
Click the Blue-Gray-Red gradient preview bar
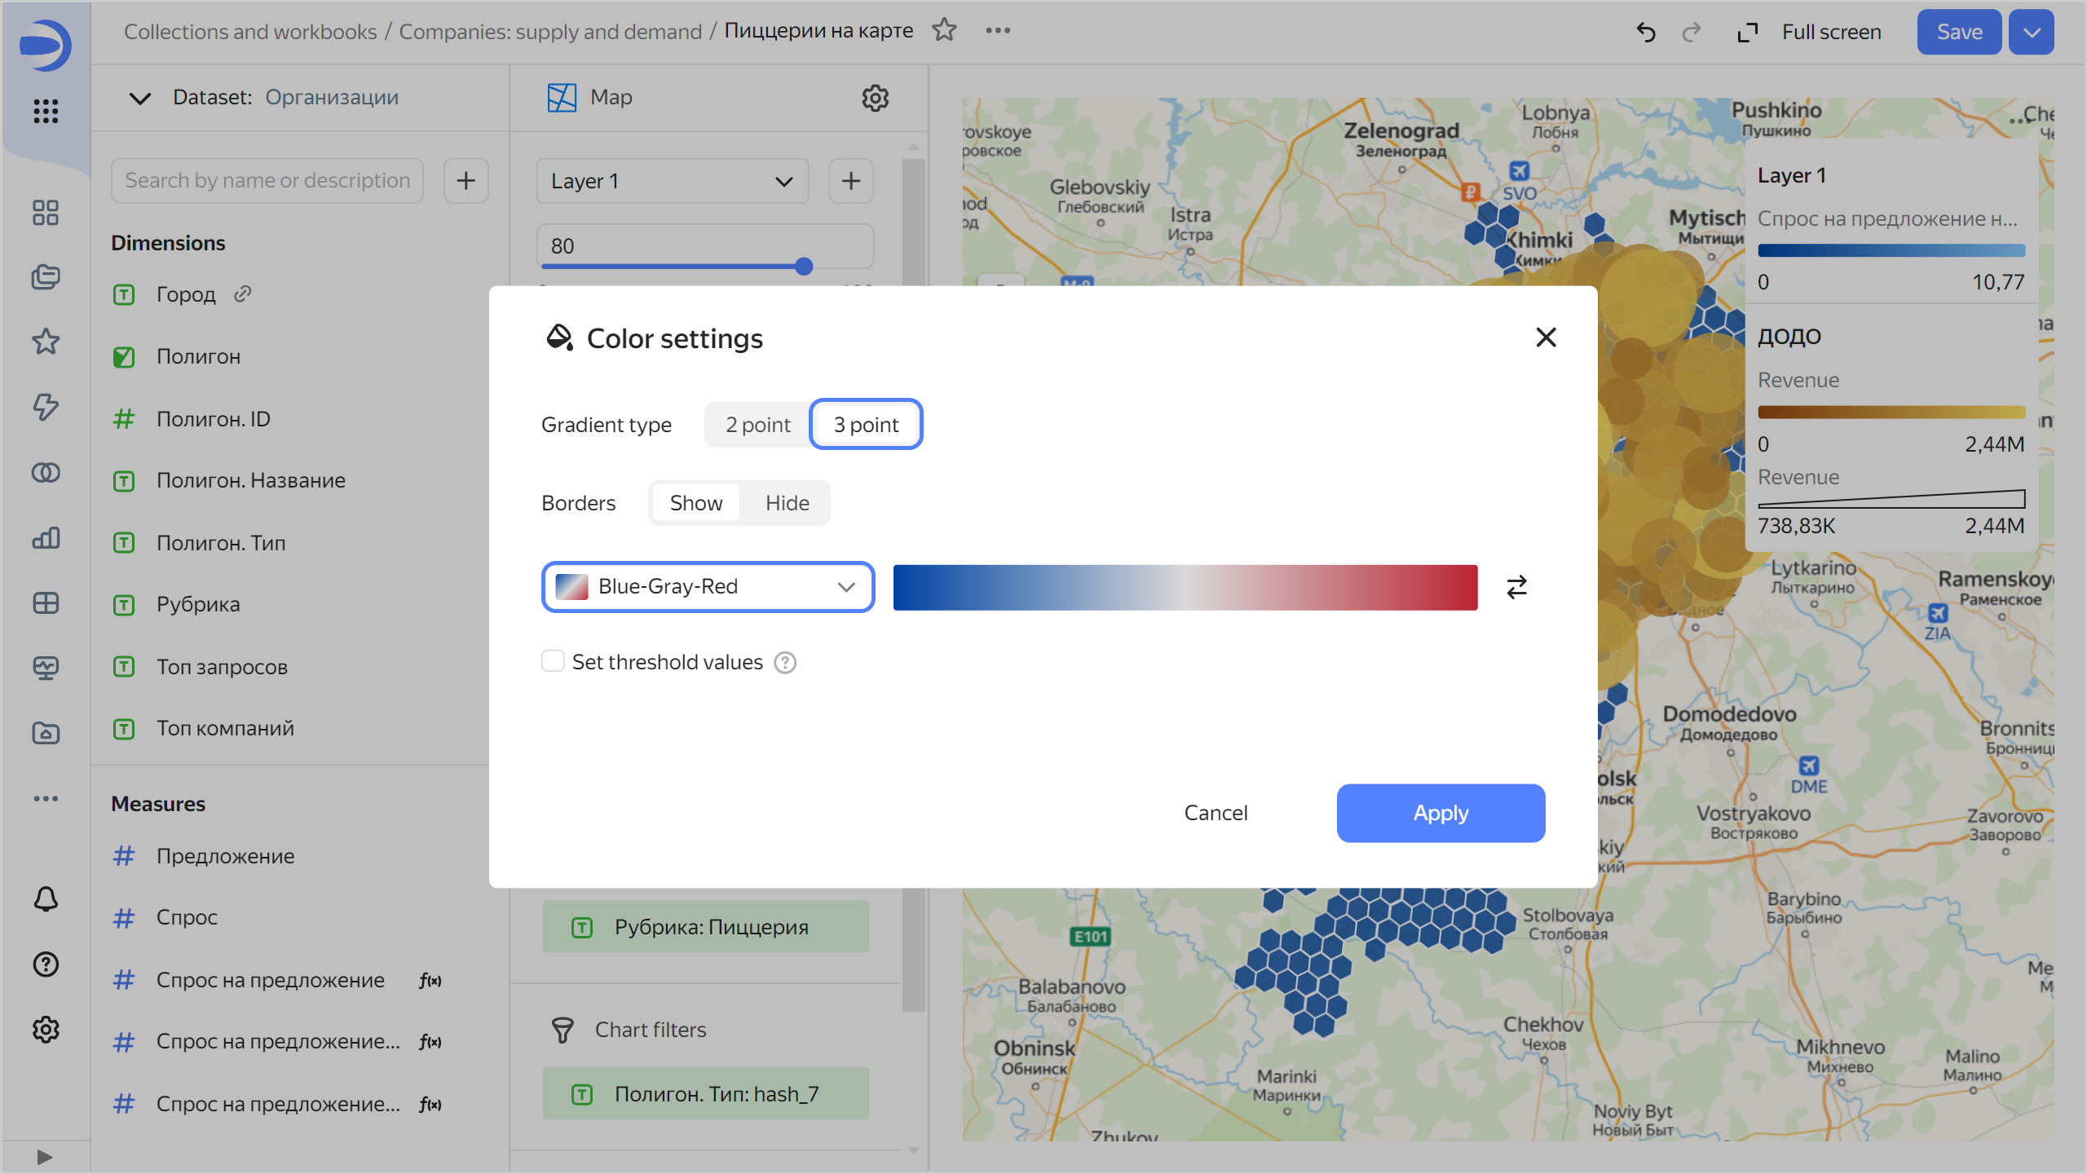pyautogui.click(x=1185, y=587)
